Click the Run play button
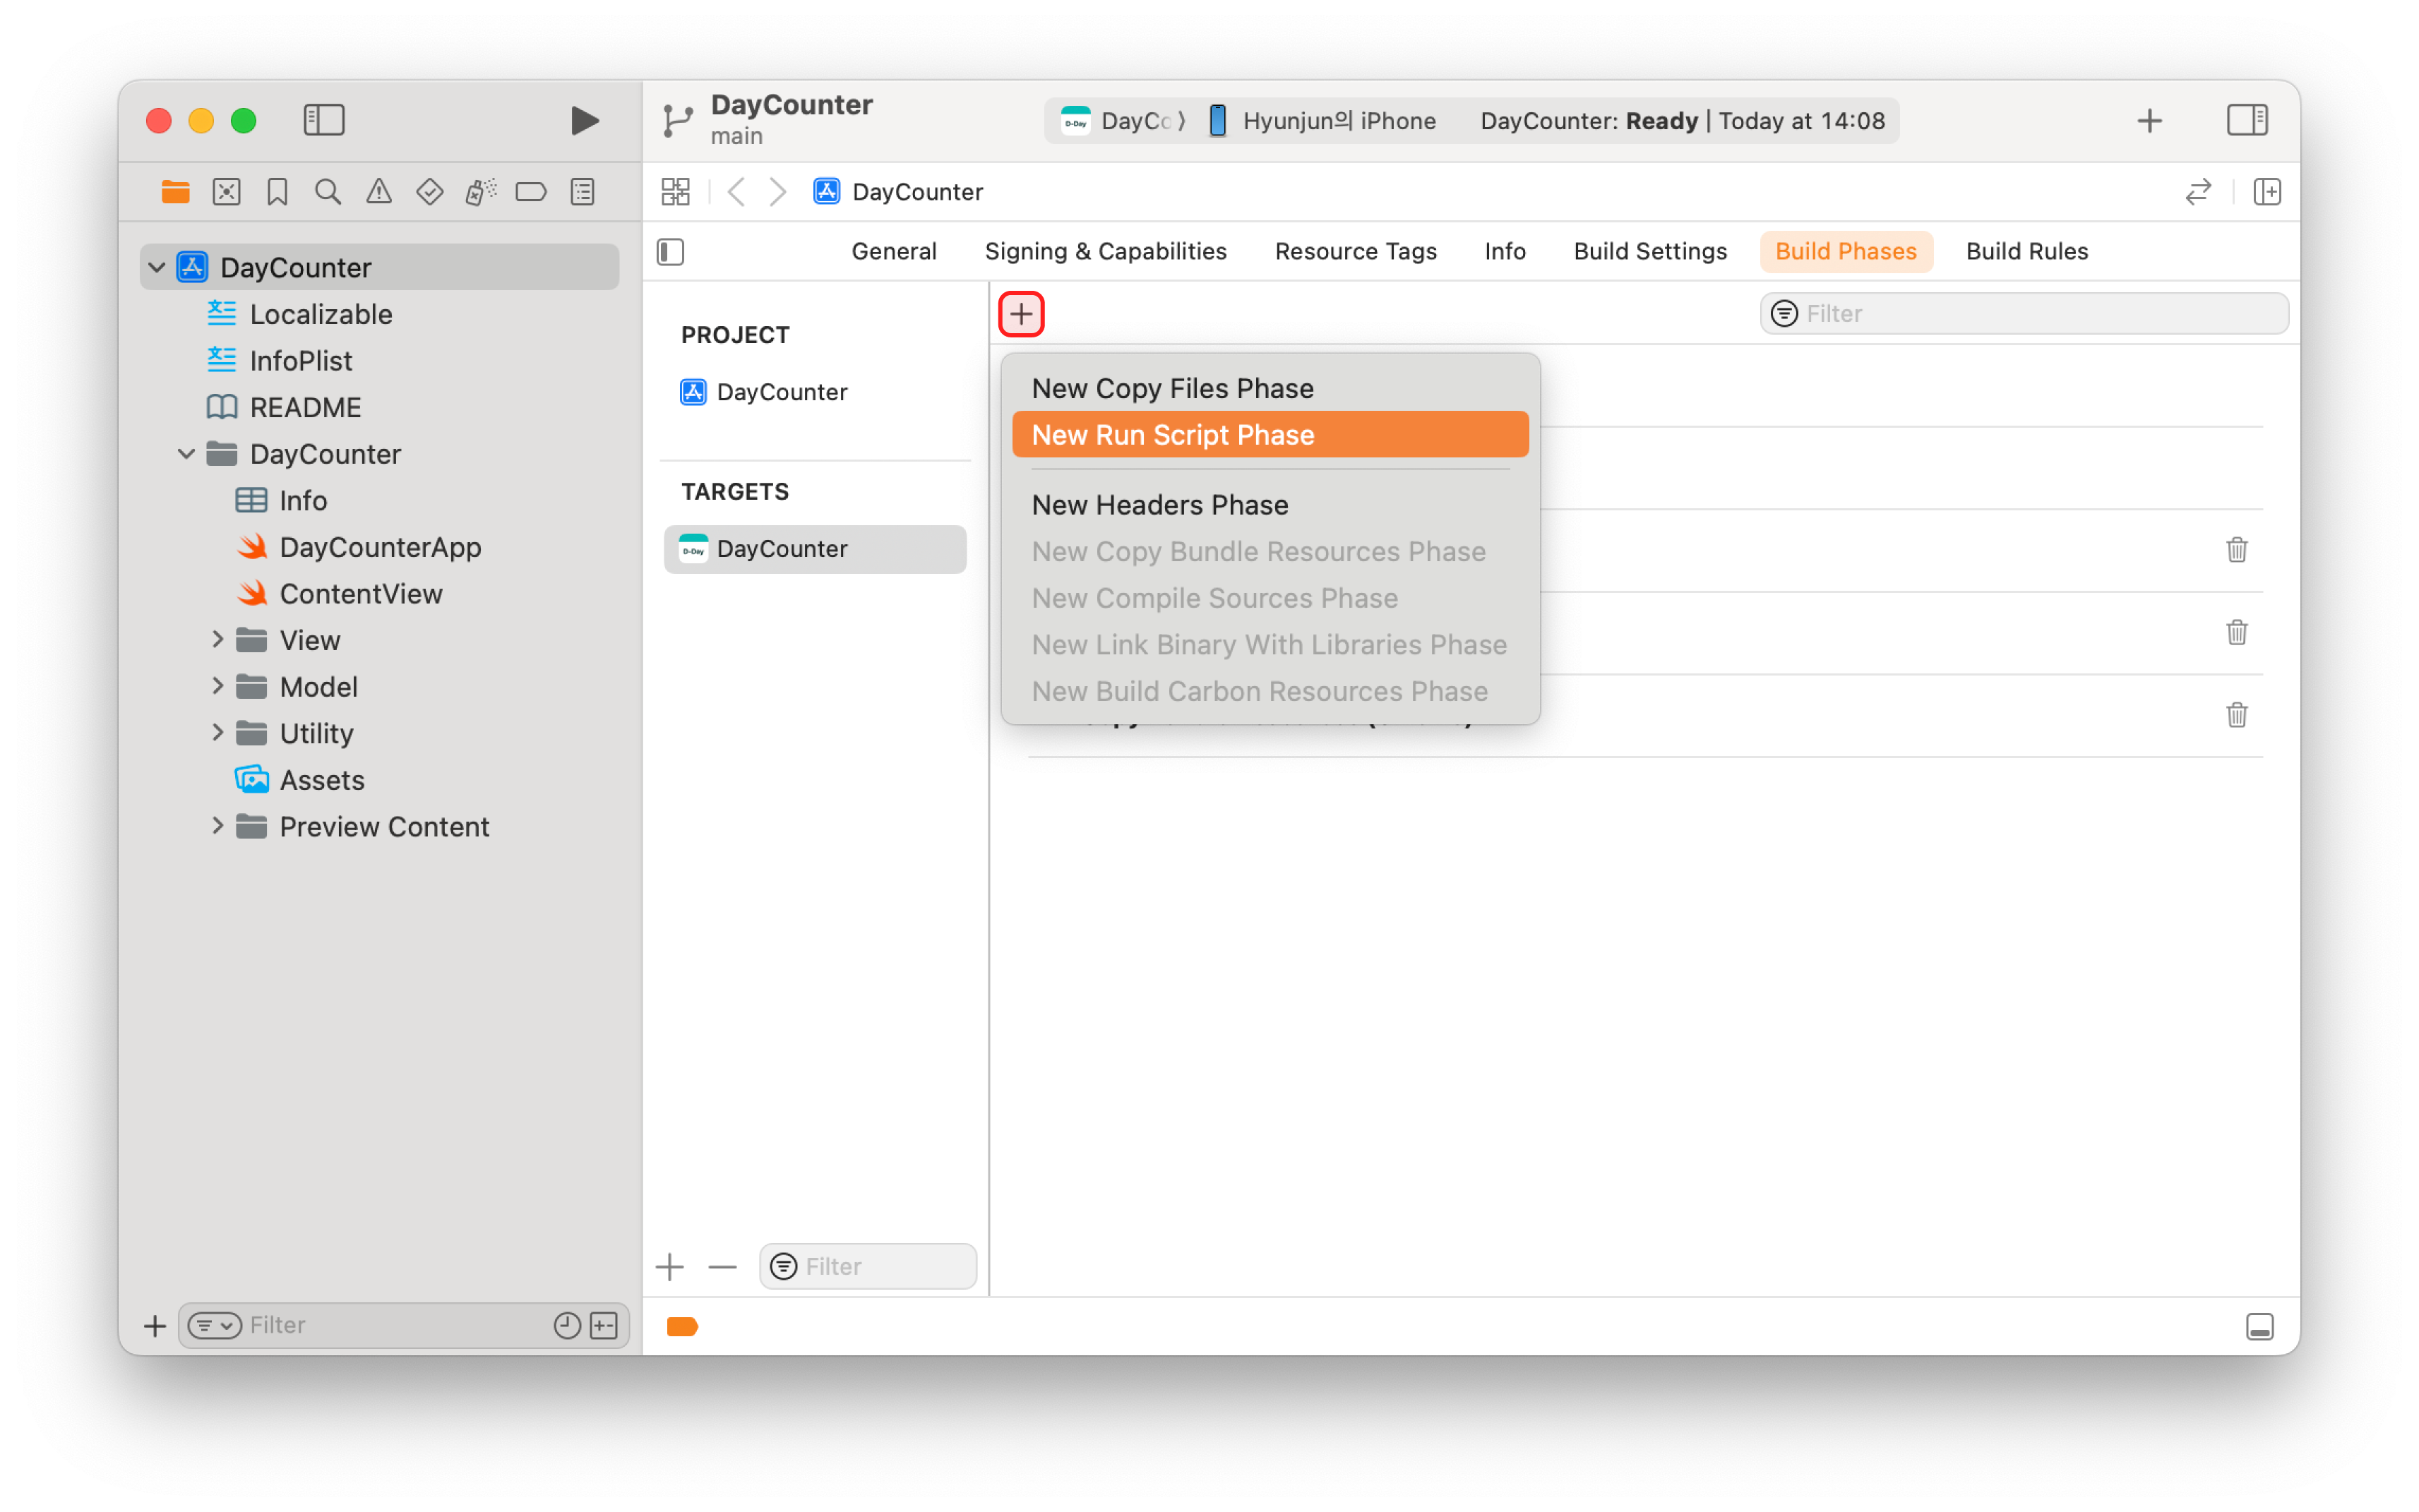2419x1512 pixels. pos(584,121)
